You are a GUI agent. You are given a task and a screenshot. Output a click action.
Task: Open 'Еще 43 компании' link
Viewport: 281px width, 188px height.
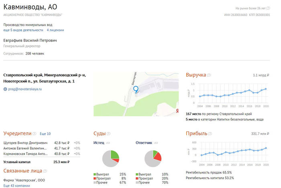(17, 186)
